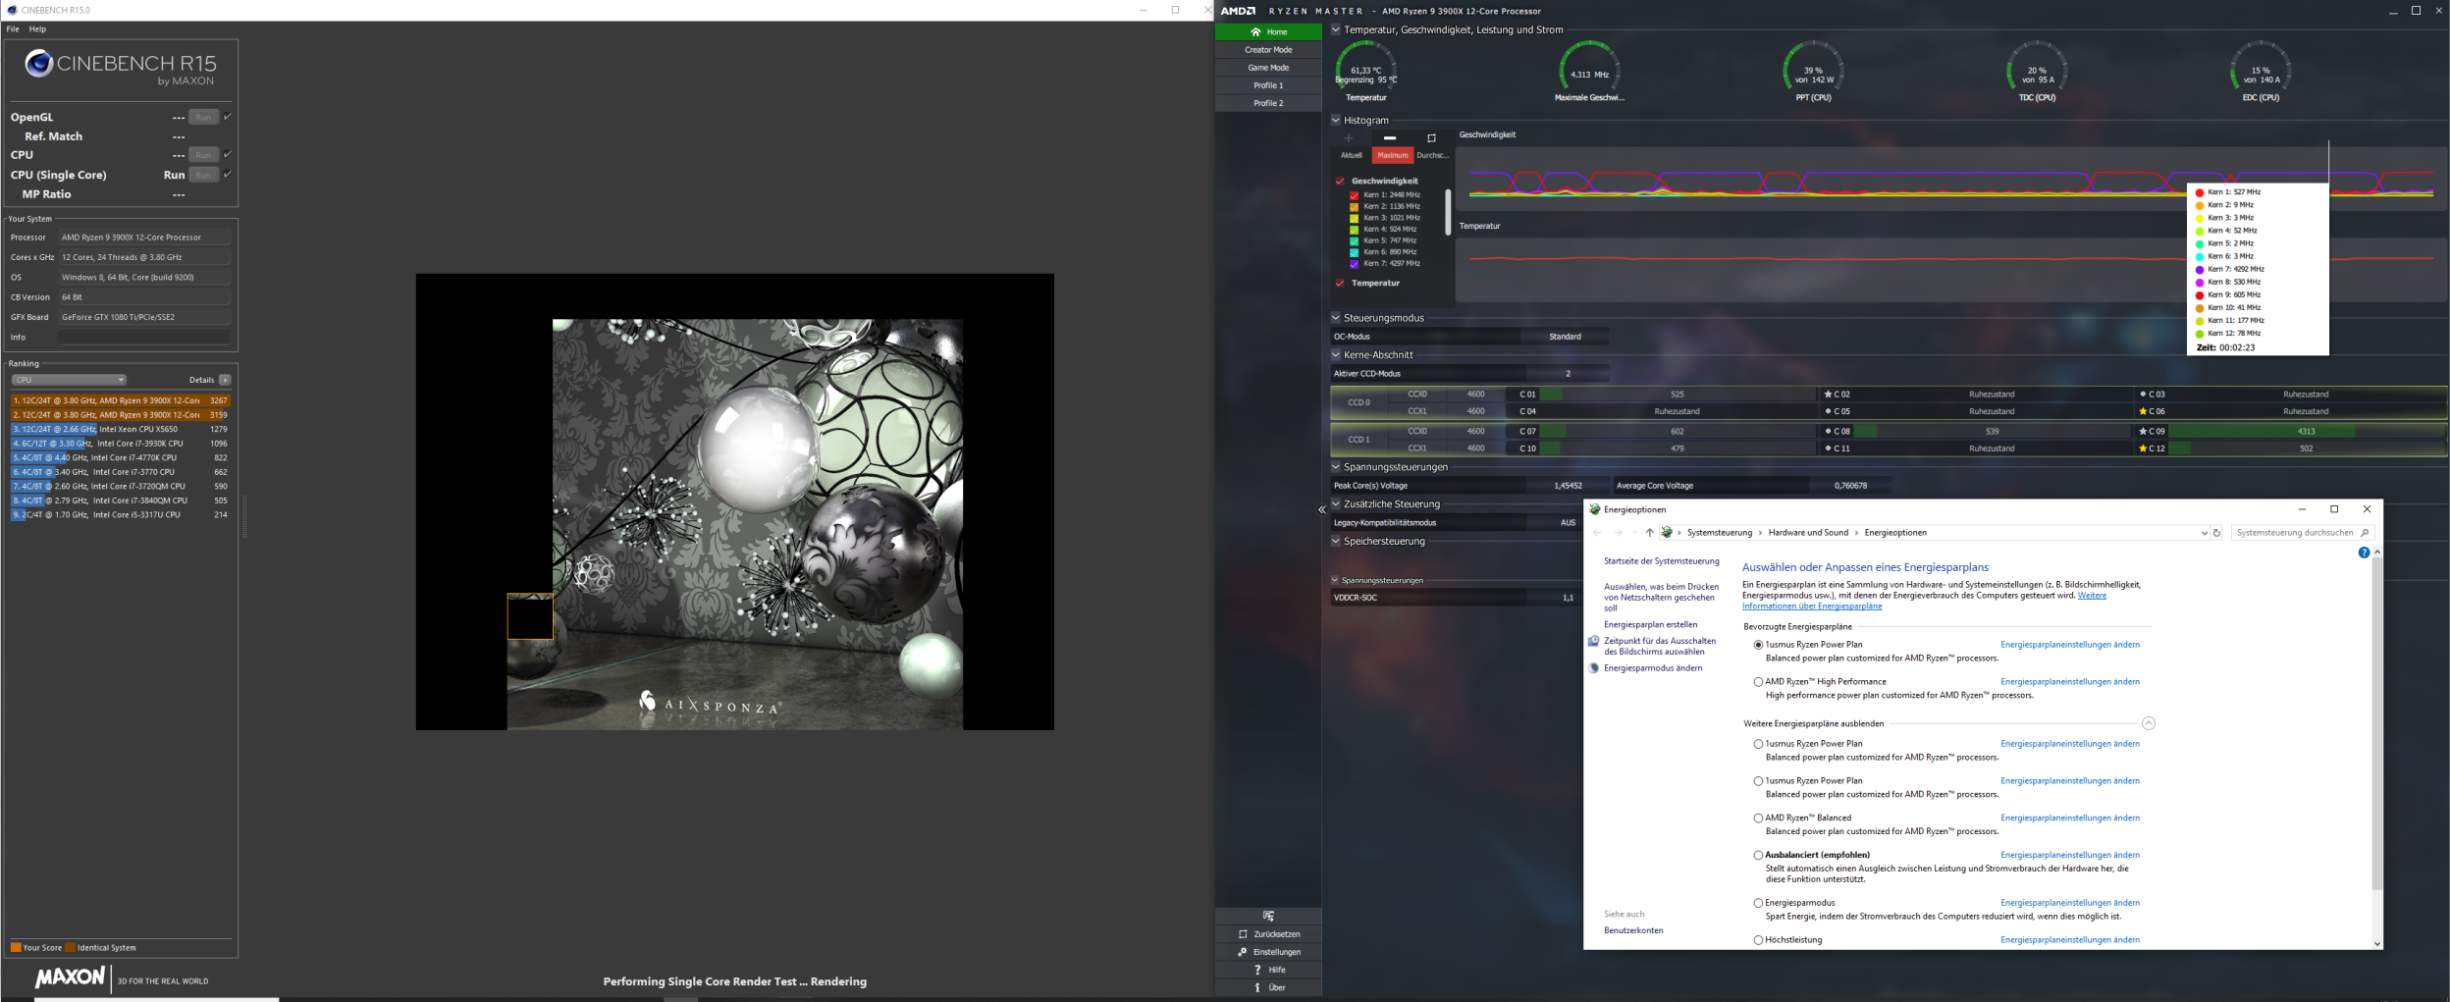The width and height of the screenshot is (2450, 1002).
Task: Open Energiesparplaneinstellungen ändern for Höchstleistung
Action: [x=2070, y=940]
